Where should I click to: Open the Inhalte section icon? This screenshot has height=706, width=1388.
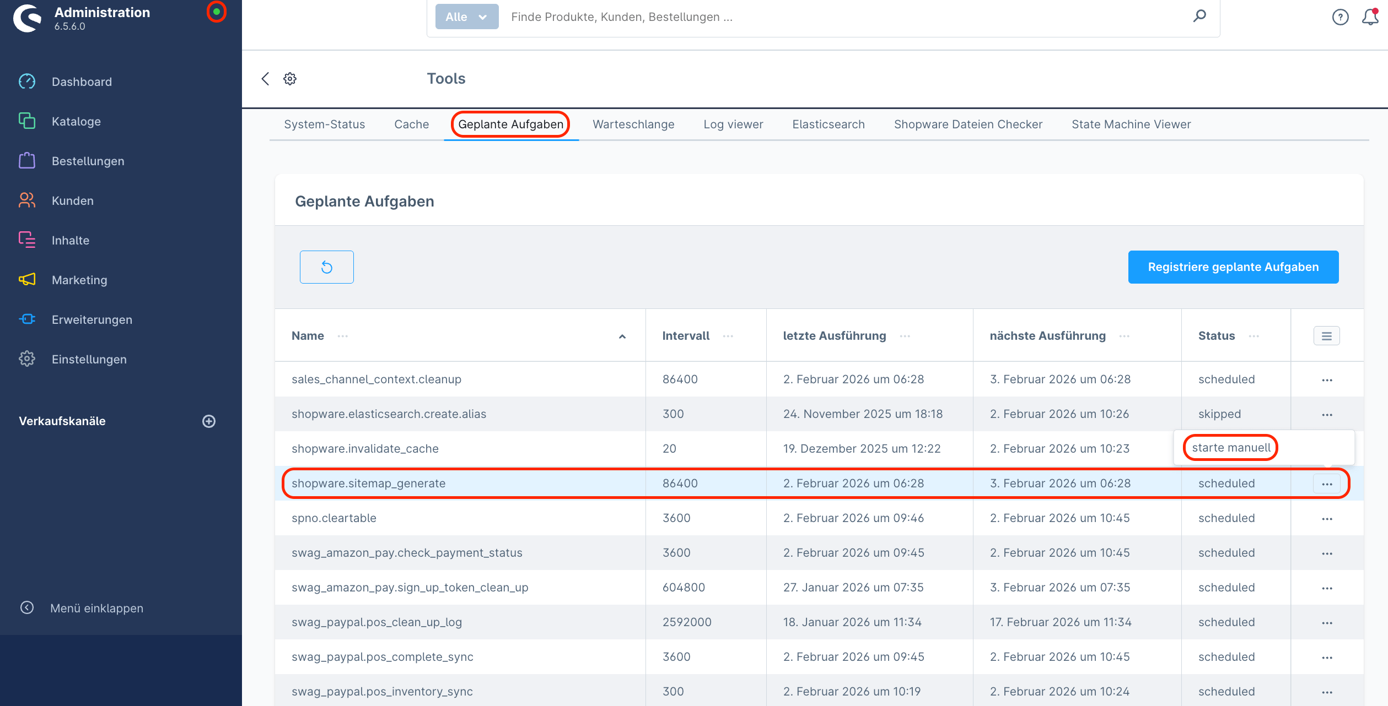(x=27, y=240)
